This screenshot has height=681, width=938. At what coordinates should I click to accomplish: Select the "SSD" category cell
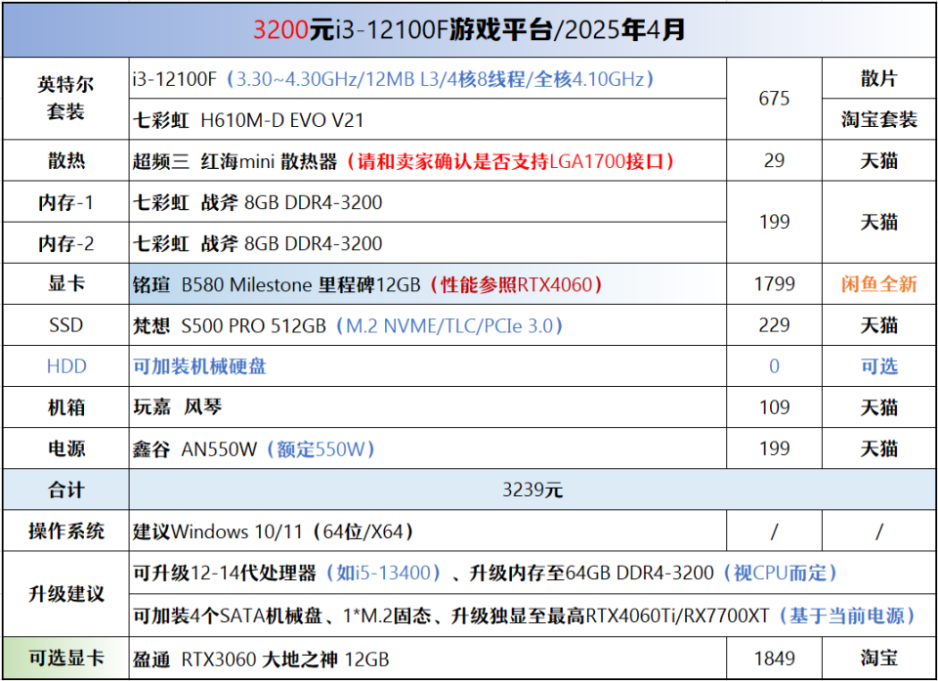pos(65,325)
